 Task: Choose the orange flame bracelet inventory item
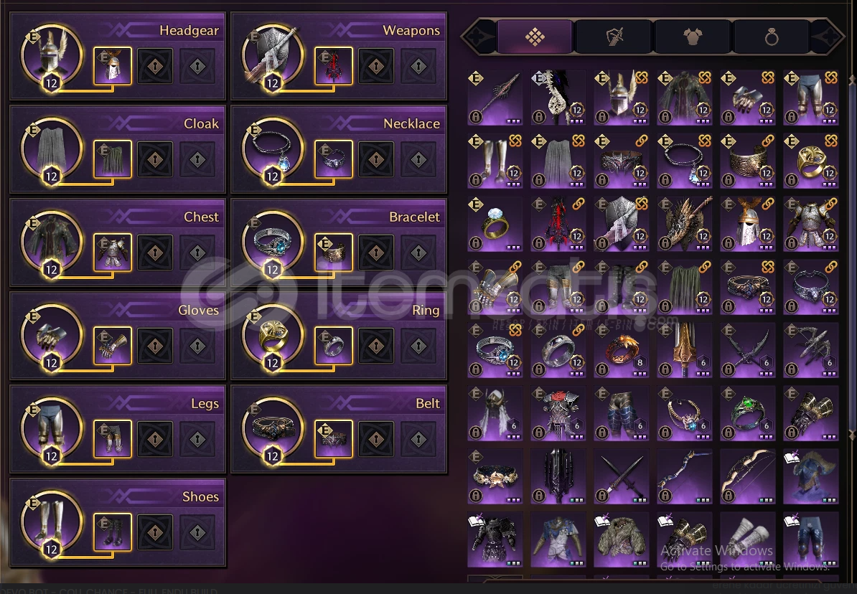click(622, 350)
